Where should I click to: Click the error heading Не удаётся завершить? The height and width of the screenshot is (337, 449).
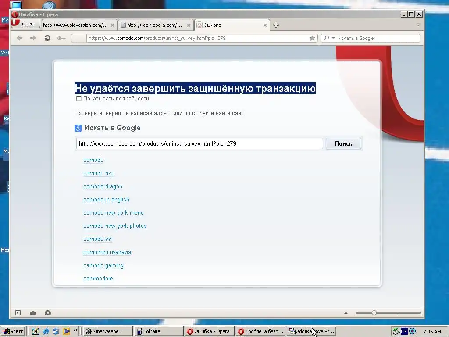[195, 88]
